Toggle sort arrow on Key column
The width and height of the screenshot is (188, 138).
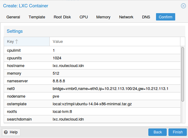click(17, 42)
